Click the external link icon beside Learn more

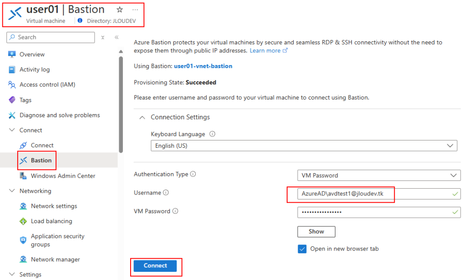285,50
